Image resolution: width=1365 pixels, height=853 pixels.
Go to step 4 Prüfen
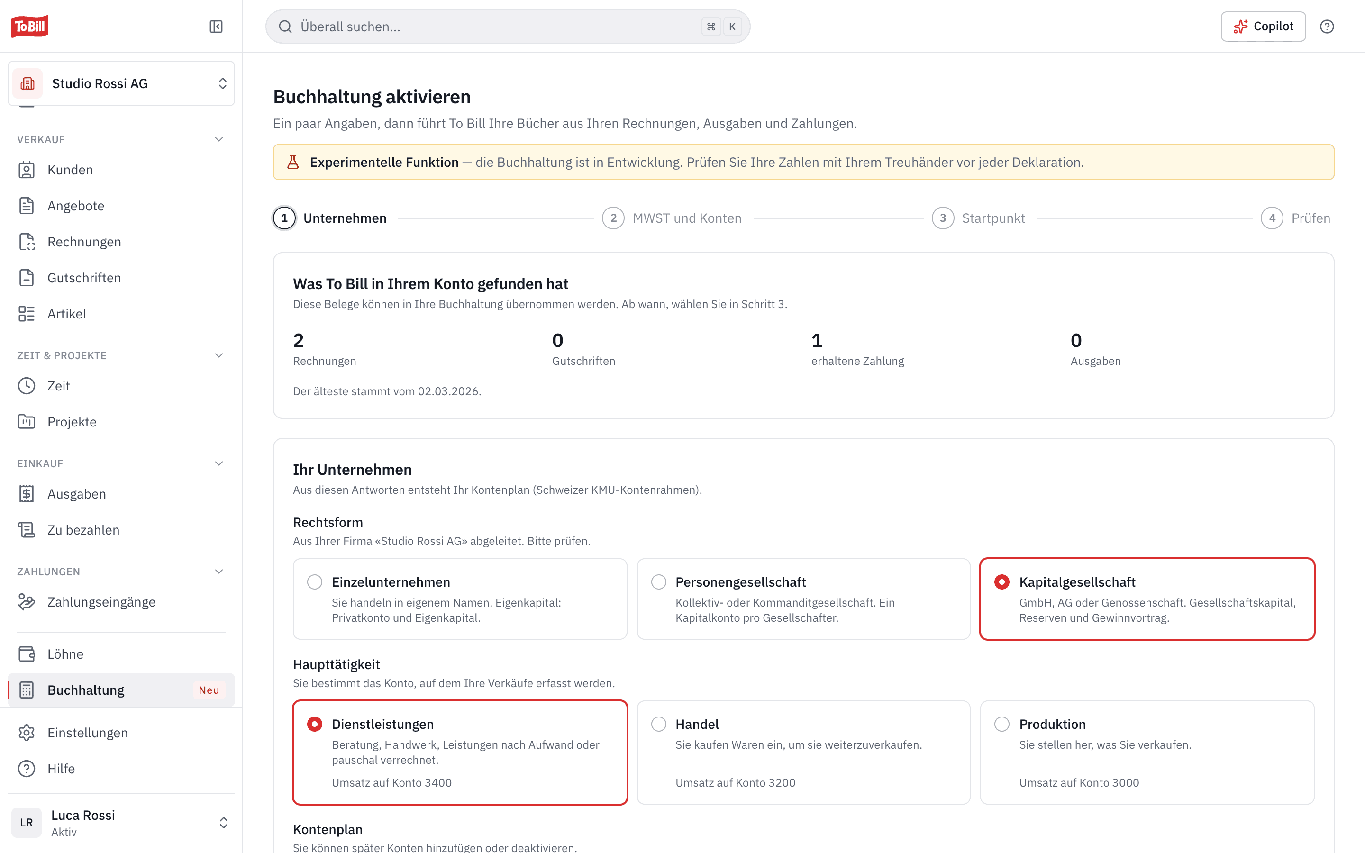coord(1296,218)
